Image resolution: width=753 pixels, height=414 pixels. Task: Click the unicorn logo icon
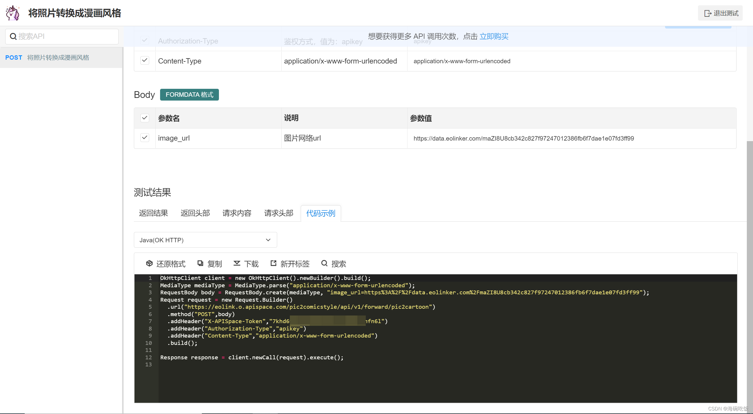13,13
